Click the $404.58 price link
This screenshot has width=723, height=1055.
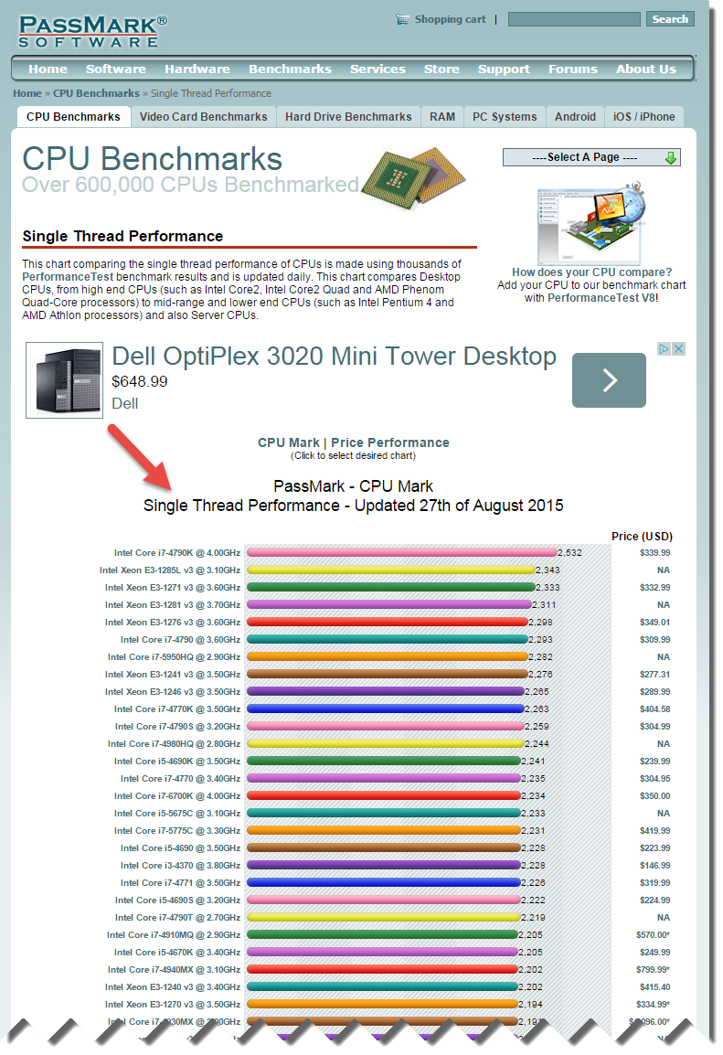[x=654, y=709]
